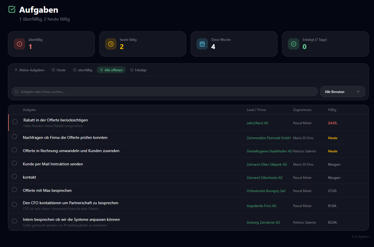Click the task title 'Offerte mit Max besprechen'
Image resolution: width=374 pixels, height=247 pixels.
pos(47,191)
